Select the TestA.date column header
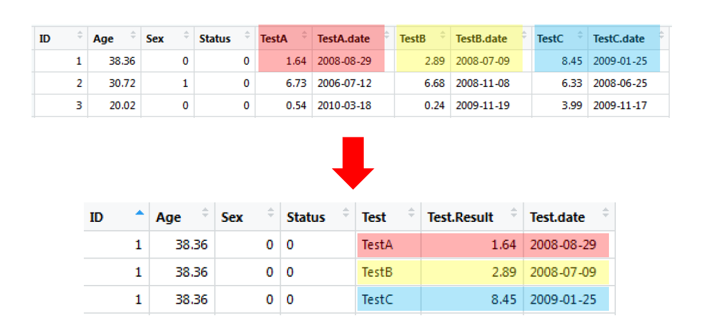Screen dimensions: 701x331 pyautogui.click(x=344, y=38)
